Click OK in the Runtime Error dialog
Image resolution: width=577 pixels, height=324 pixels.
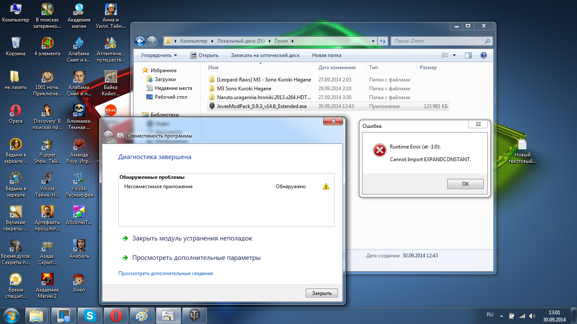pos(465,184)
